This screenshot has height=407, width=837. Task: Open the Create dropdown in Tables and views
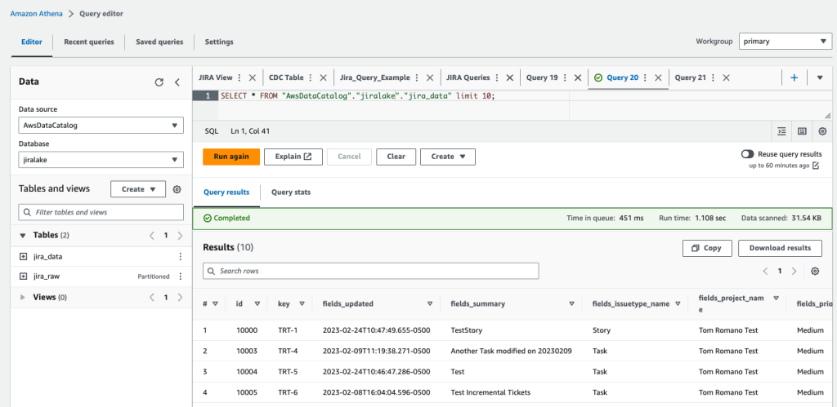tap(137, 189)
